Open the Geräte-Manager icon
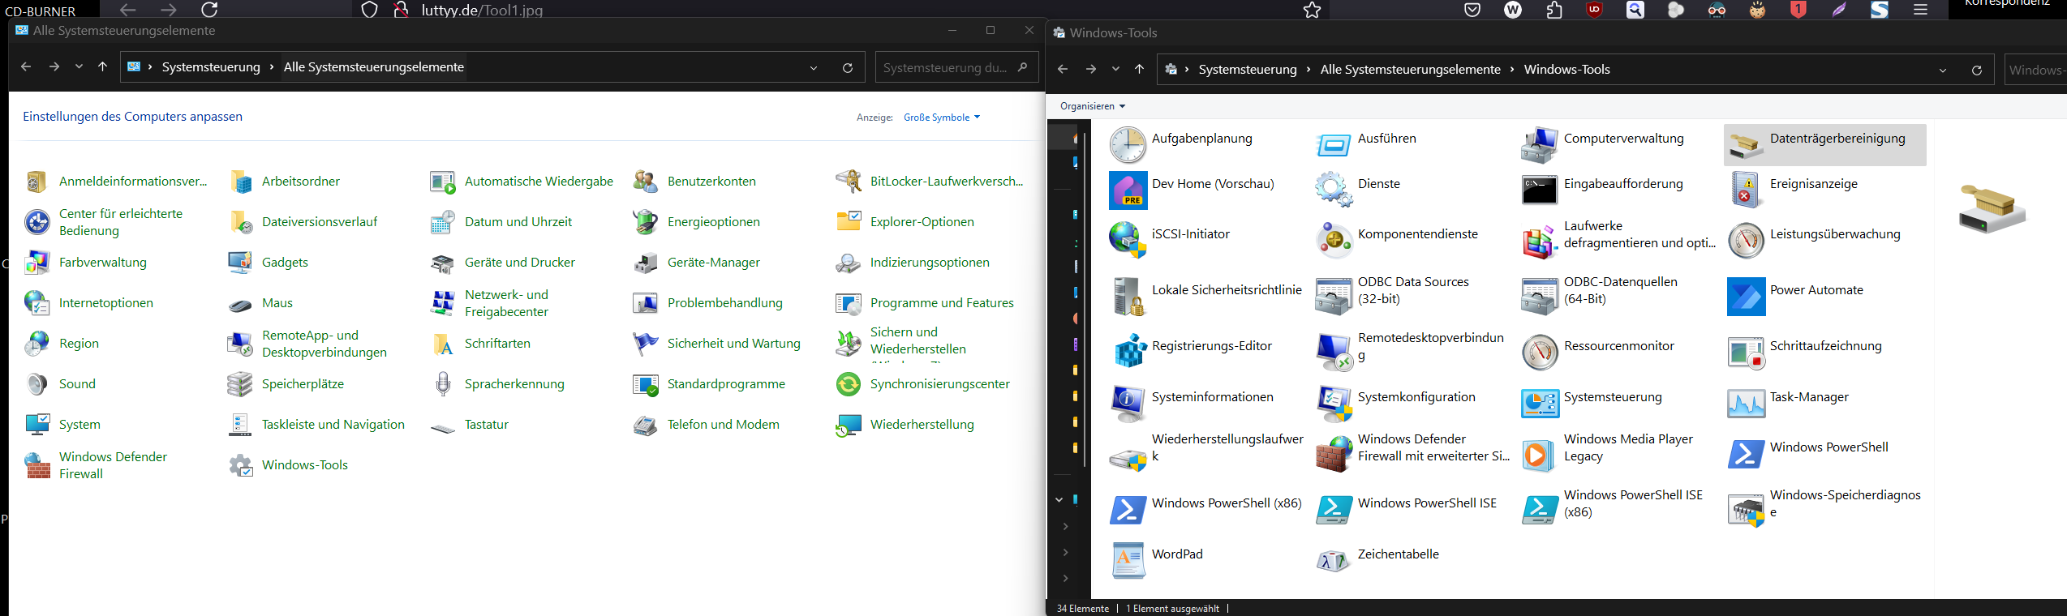The height and width of the screenshot is (616, 2067). pyautogui.click(x=645, y=263)
